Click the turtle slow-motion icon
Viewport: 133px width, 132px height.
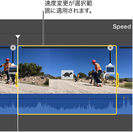67,75
